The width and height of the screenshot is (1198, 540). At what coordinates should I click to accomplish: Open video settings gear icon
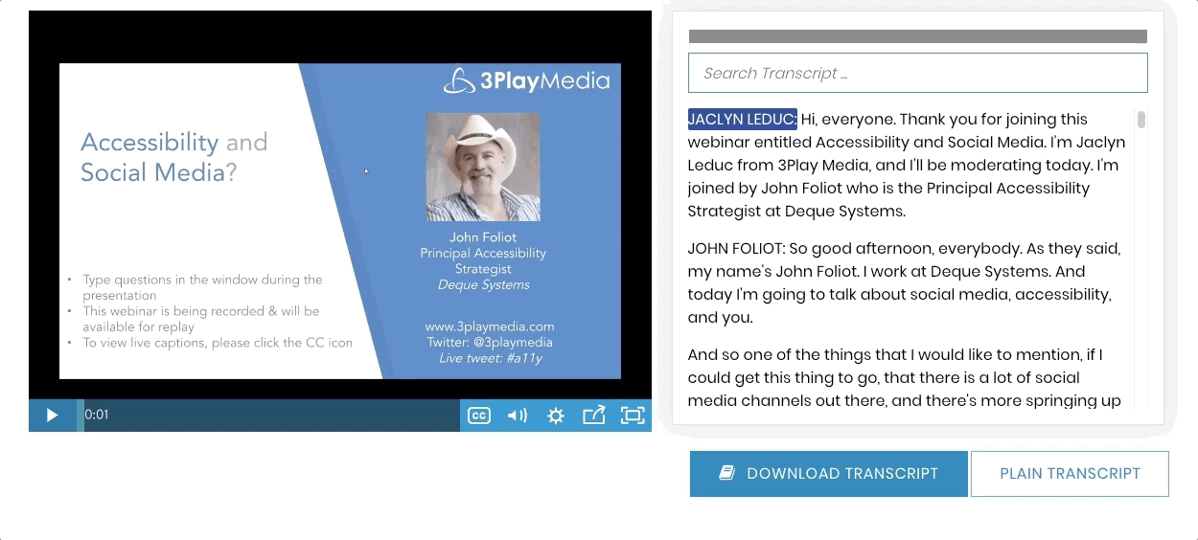[x=556, y=415]
